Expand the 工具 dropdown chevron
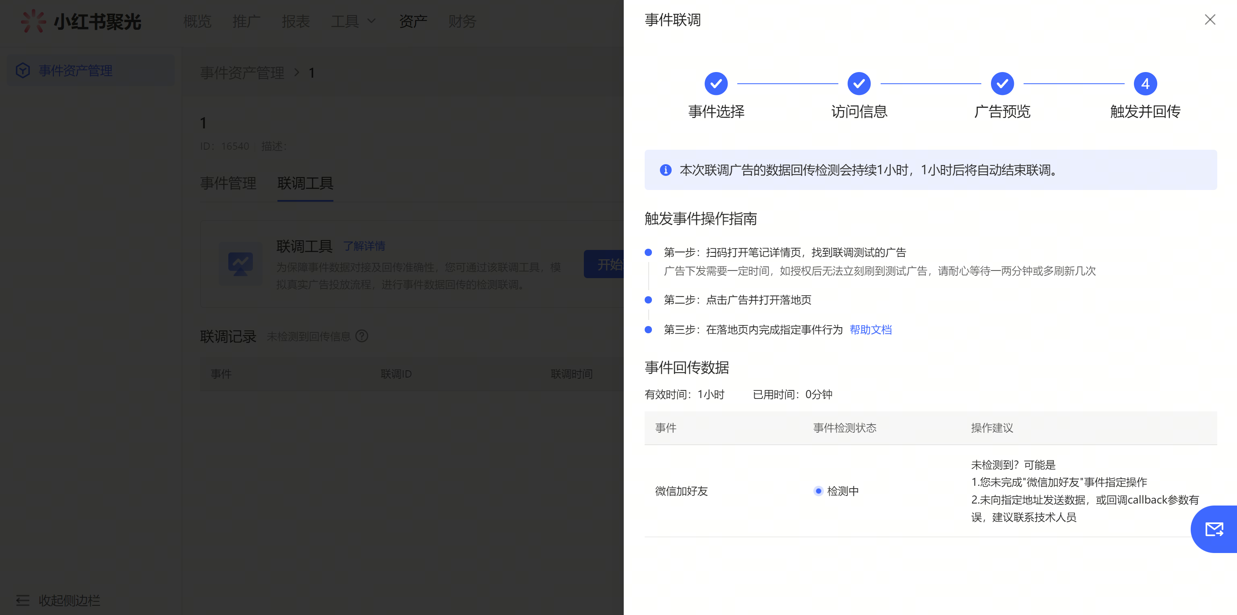 tap(371, 21)
